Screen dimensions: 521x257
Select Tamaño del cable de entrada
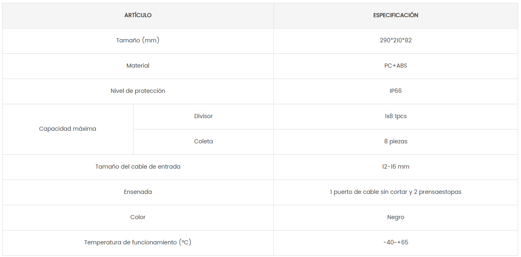coord(138,167)
